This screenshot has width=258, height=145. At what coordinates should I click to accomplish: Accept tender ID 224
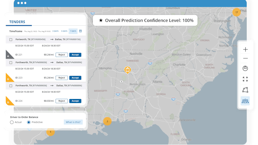pyautogui.click(x=75, y=101)
